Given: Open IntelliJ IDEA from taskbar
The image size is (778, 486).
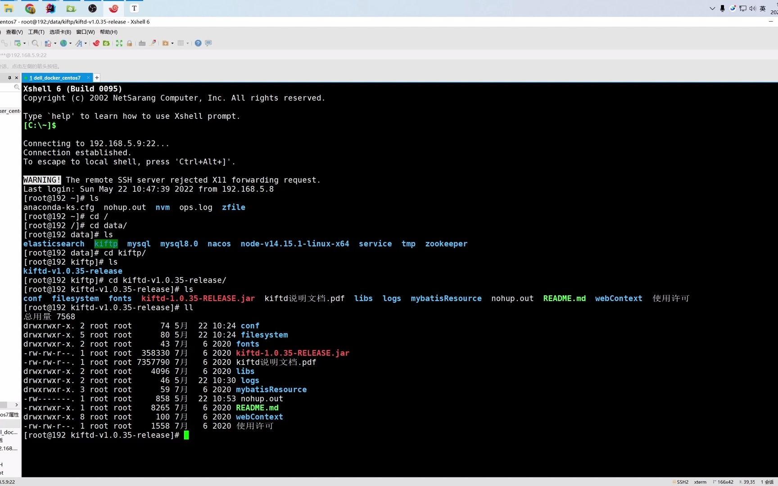Looking at the screenshot, I should 50,9.
